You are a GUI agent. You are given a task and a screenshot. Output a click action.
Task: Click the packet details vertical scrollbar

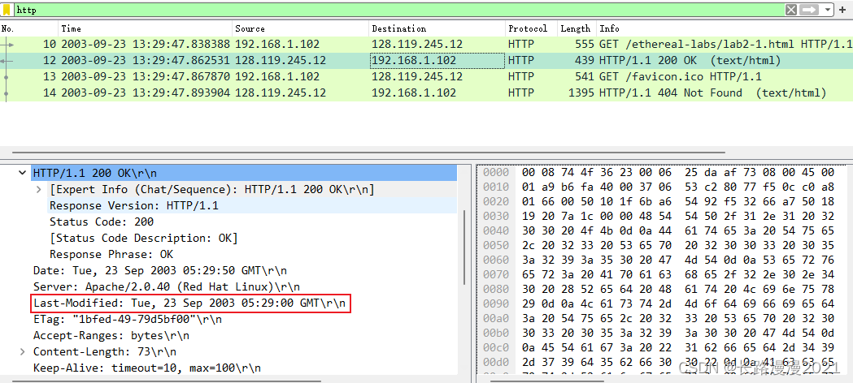464,248
